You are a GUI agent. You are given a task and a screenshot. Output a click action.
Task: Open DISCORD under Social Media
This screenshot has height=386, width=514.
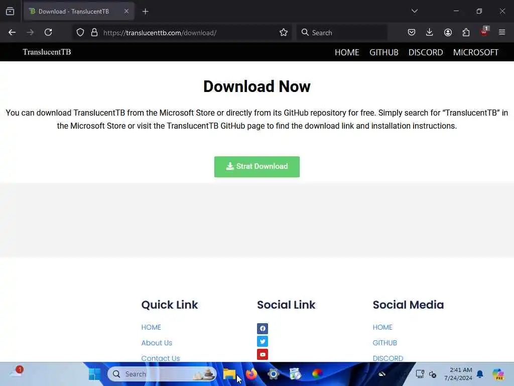388,358
